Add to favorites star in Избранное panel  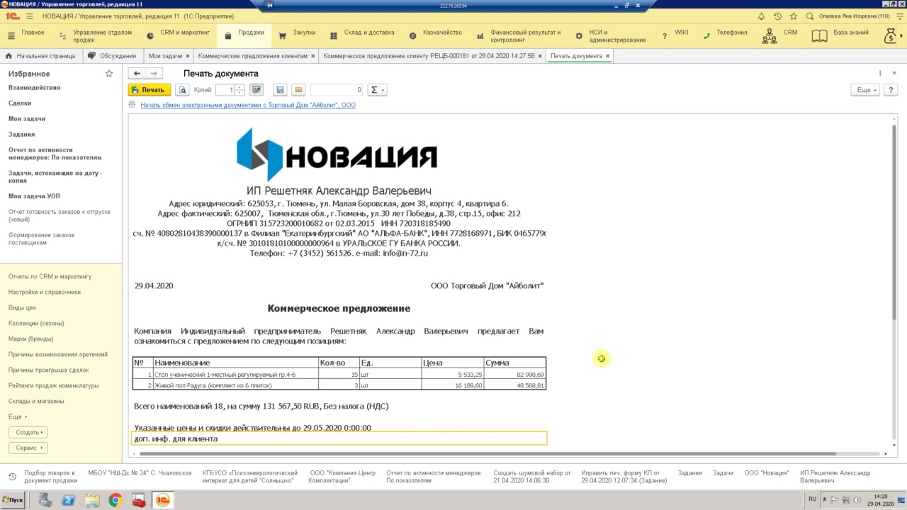(109, 73)
